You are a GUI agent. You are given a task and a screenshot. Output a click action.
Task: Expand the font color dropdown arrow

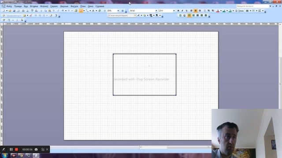(x=221, y=11)
